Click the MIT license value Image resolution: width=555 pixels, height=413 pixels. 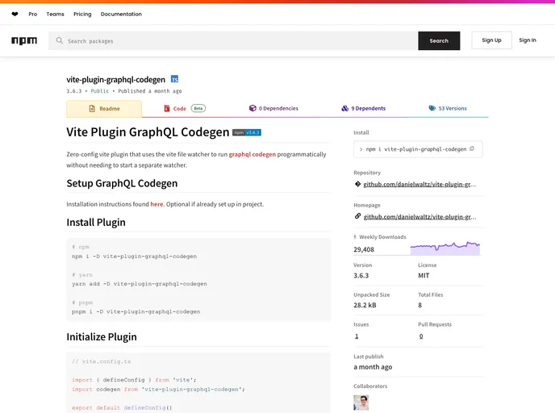(424, 276)
